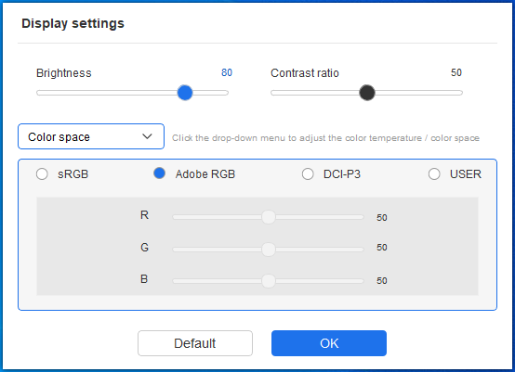Viewport: 515px width, 372px height.
Task: Select the Adobe RGB radio button
Action: (x=160, y=173)
